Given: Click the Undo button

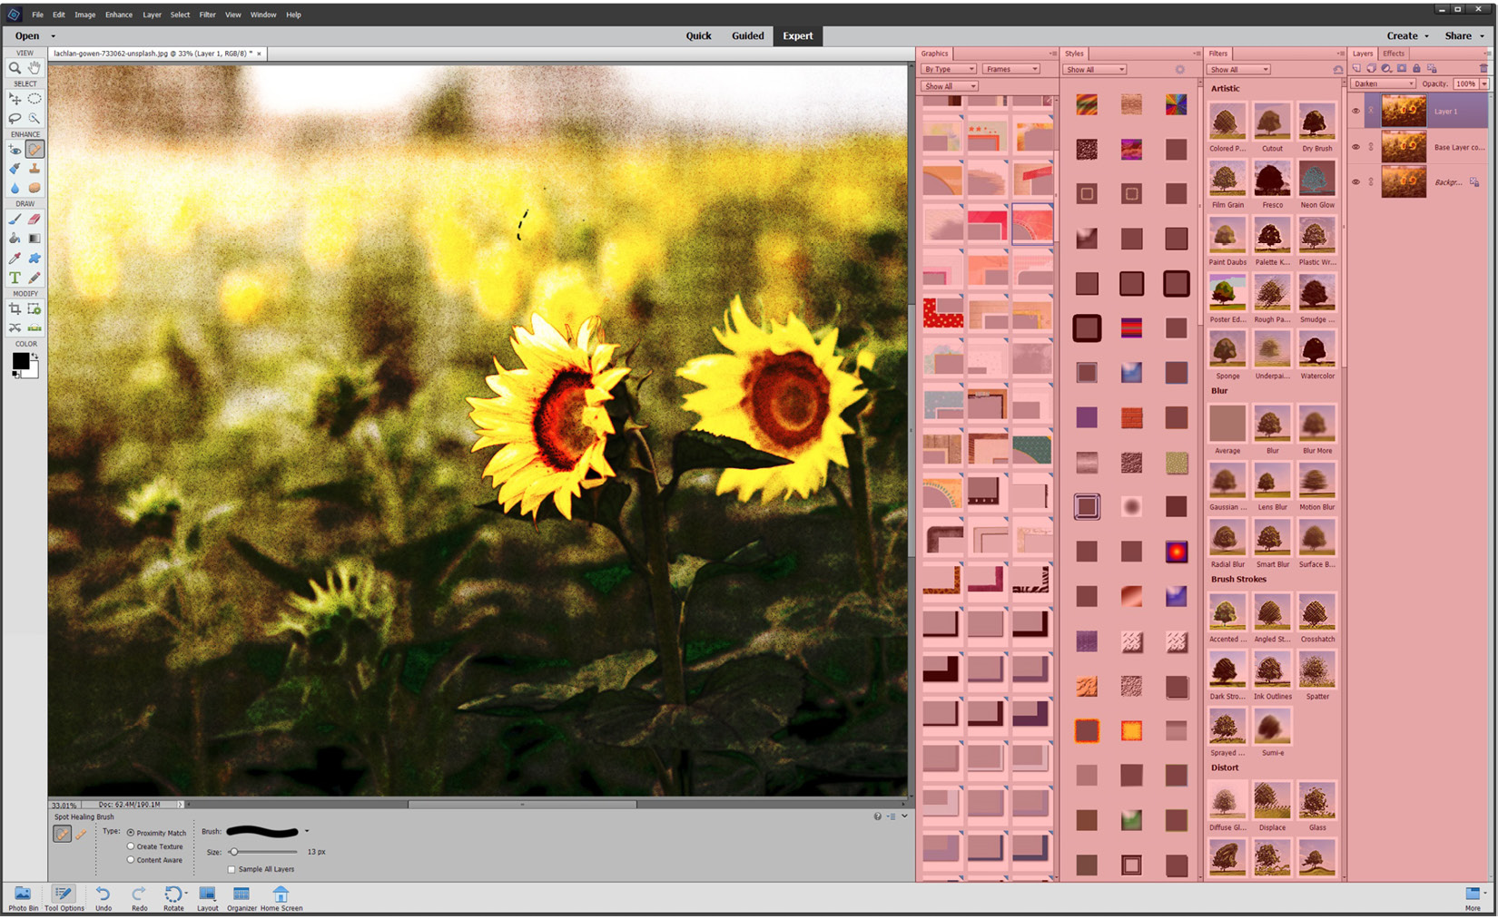Looking at the screenshot, I should (103, 899).
